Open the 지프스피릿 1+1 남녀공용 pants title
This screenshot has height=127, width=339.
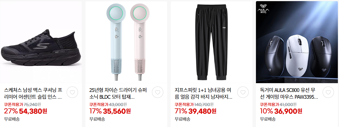[x=204, y=94]
